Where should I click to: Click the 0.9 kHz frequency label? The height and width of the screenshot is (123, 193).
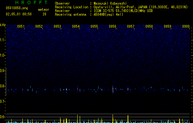pos(2,71)
